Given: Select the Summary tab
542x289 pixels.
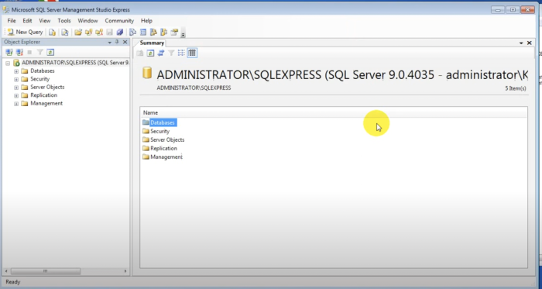Looking at the screenshot, I should click(x=152, y=43).
